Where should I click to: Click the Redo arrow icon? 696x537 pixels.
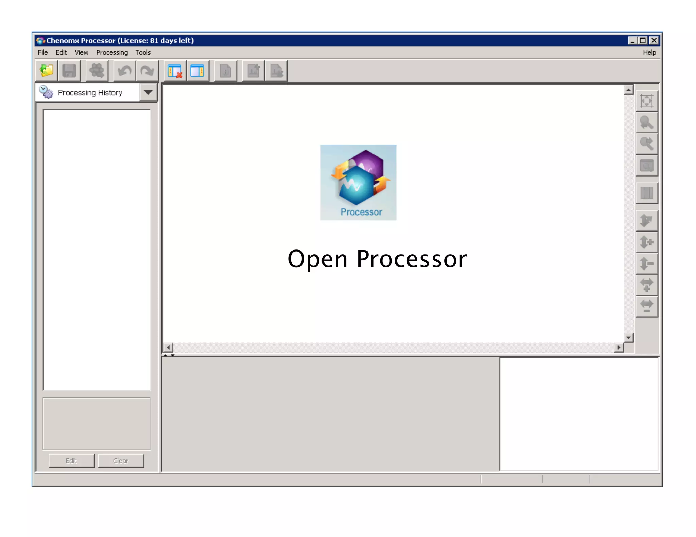147,71
